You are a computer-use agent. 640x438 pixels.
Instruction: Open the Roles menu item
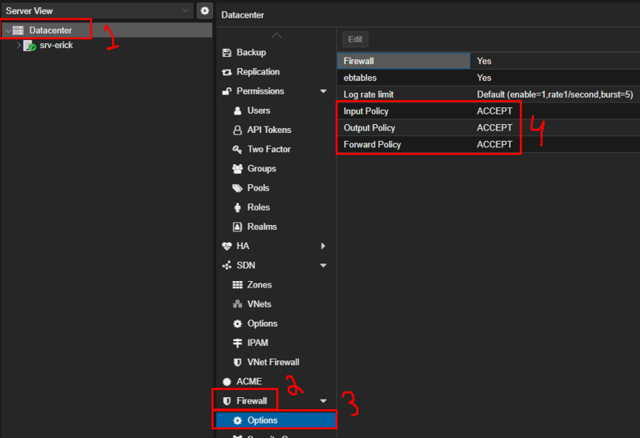pos(276,207)
